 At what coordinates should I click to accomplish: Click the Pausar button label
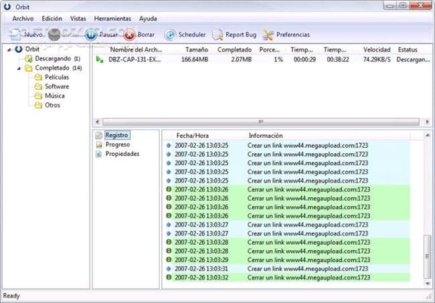click(108, 35)
